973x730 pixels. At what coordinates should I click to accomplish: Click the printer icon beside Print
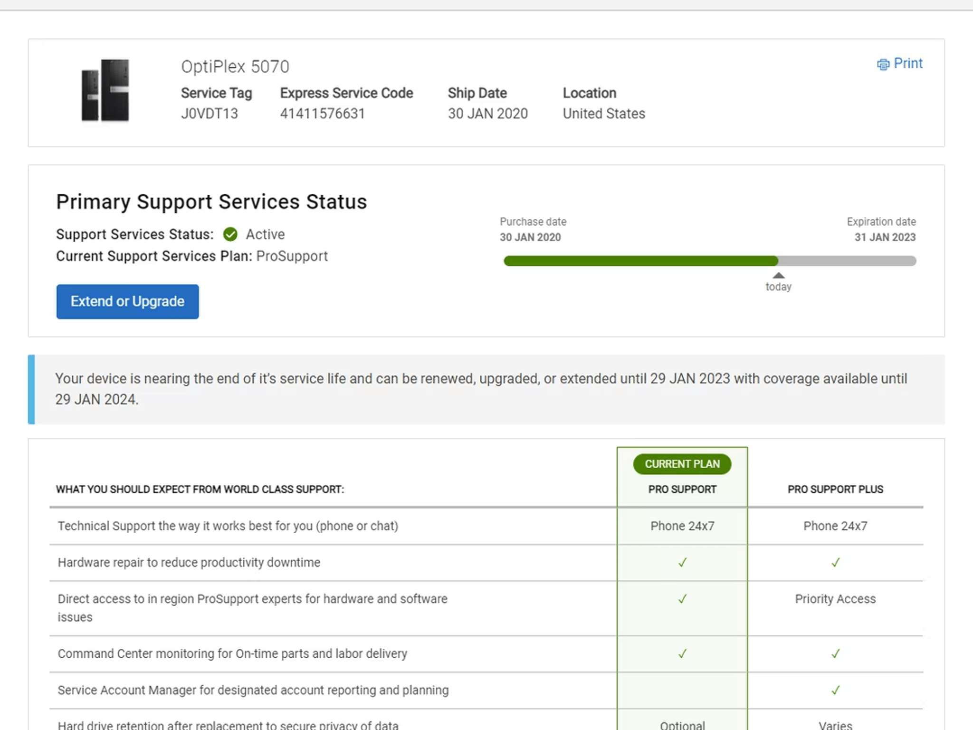point(883,64)
